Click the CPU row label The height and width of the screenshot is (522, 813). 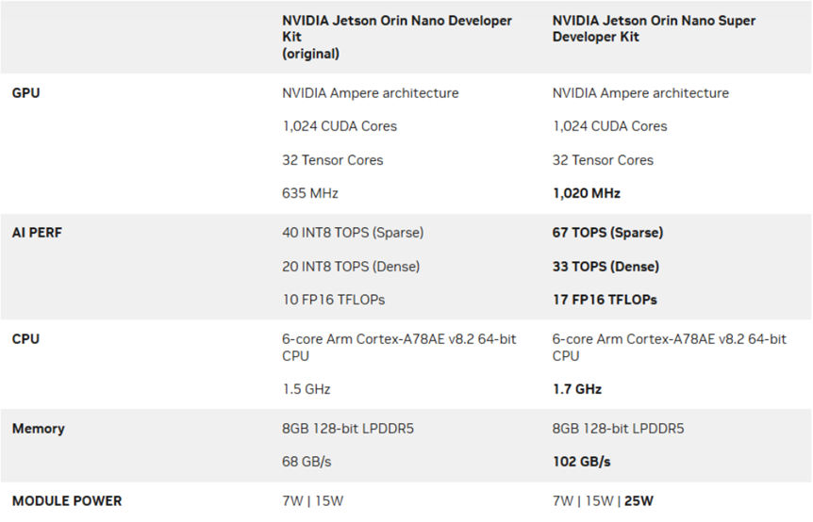25,339
